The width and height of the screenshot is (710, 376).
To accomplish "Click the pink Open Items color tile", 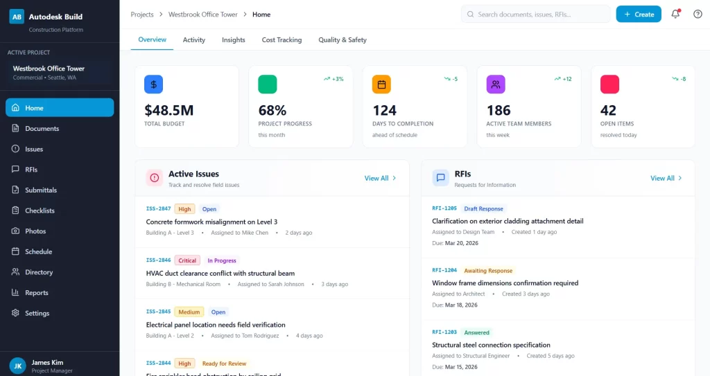I will point(609,84).
